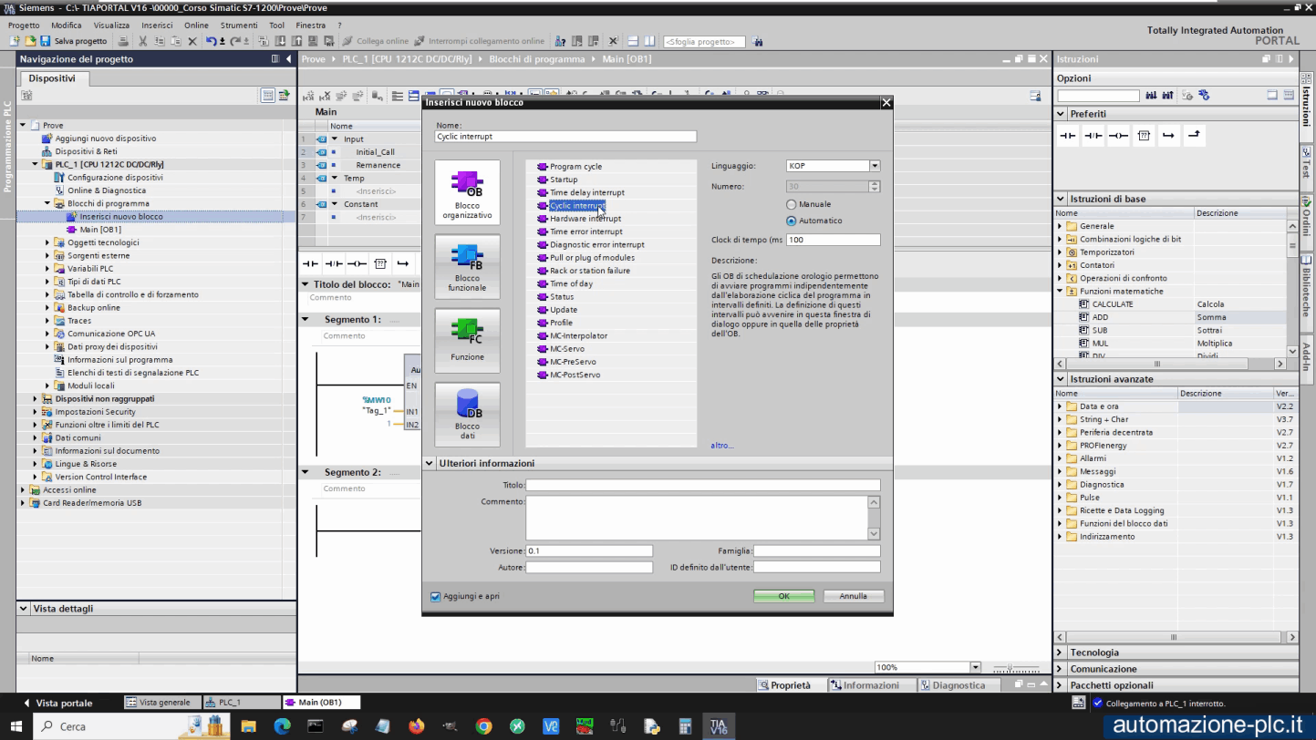Toggle the Aggiungi e apri checkbox
The width and height of the screenshot is (1316, 740).
pyautogui.click(x=435, y=597)
